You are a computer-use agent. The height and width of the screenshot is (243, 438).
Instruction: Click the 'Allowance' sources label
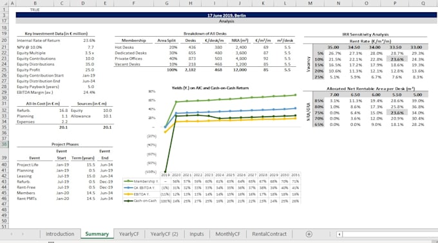81,116
